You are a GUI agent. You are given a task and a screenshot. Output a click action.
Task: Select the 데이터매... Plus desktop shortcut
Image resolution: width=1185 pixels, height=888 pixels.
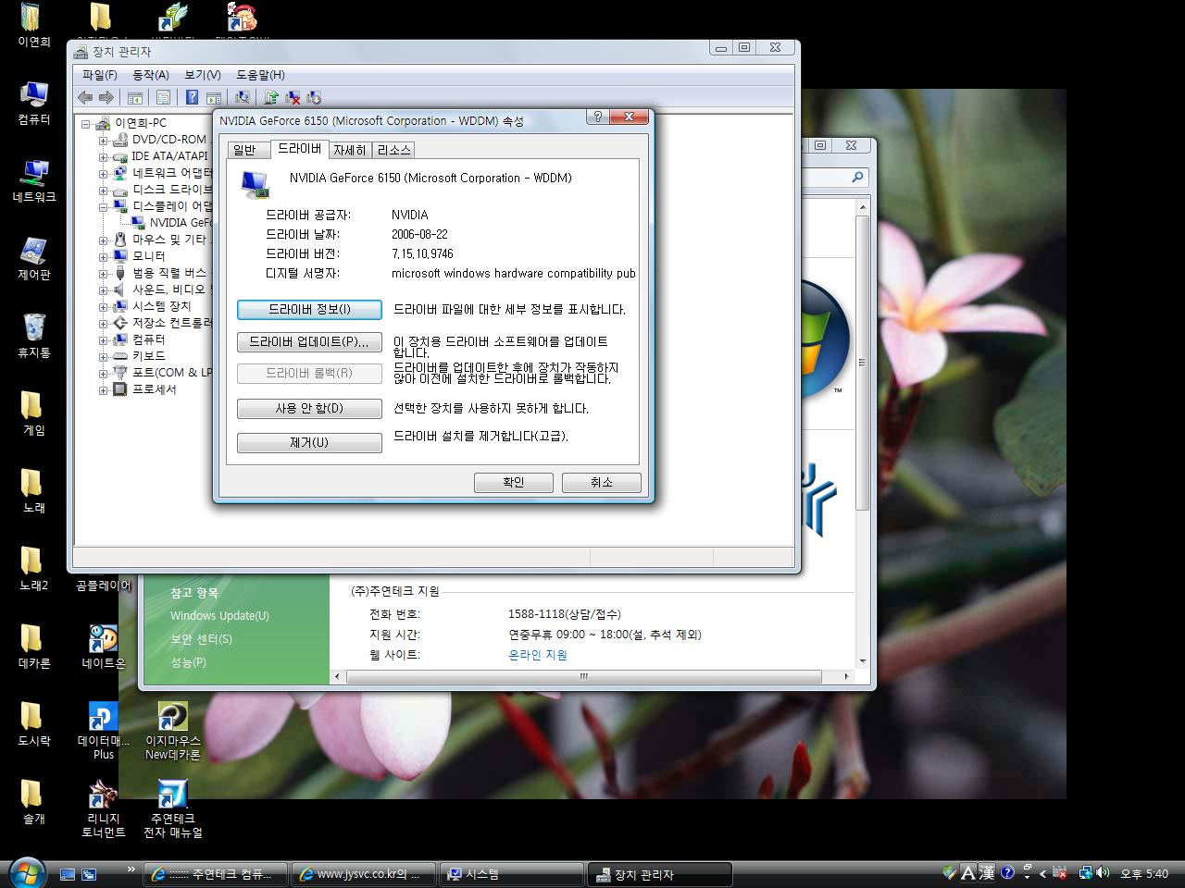(104, 731)
